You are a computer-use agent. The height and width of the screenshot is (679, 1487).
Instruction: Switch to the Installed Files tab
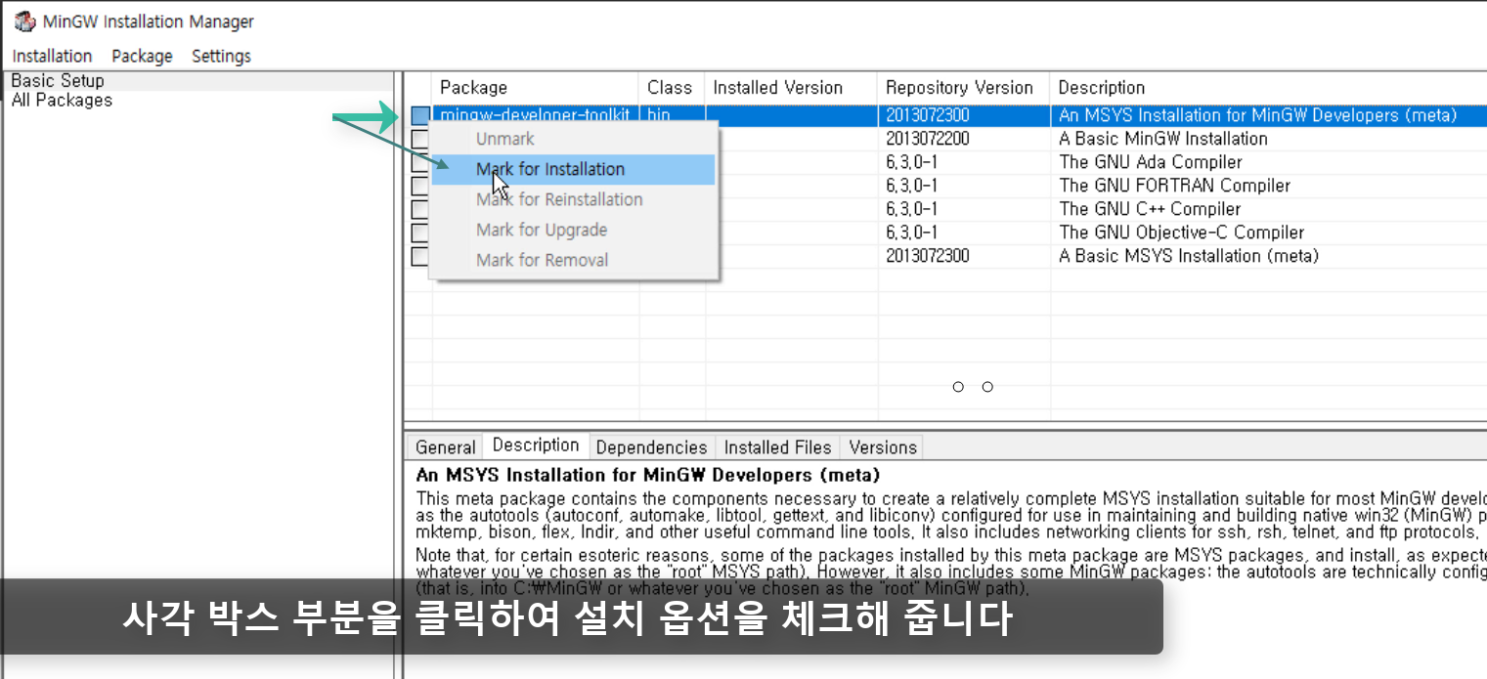(x=777, y=447)
